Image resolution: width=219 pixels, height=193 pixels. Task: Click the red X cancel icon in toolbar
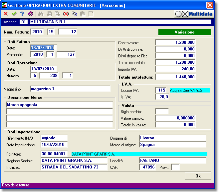5,14
